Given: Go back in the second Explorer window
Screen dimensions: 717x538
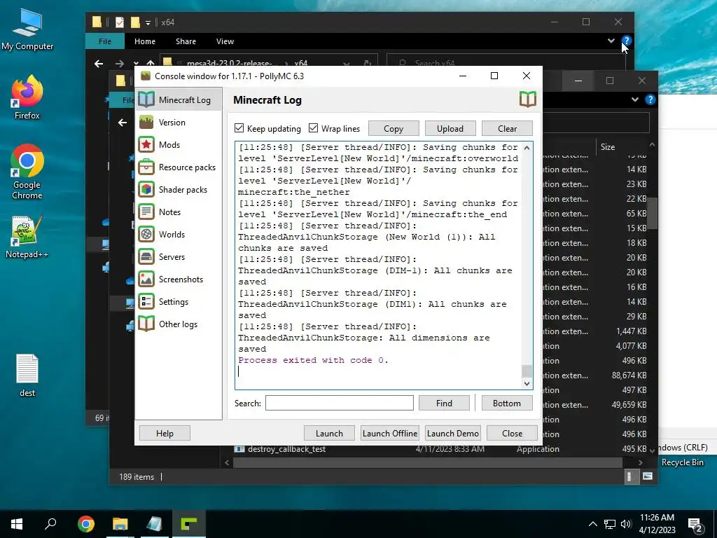Looking at the screenshot, I should (x=123, y=122).
